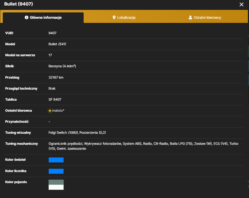249x198 pixels.
Task: Open the Główne informacje tab
Action: (x=43, y=17)
